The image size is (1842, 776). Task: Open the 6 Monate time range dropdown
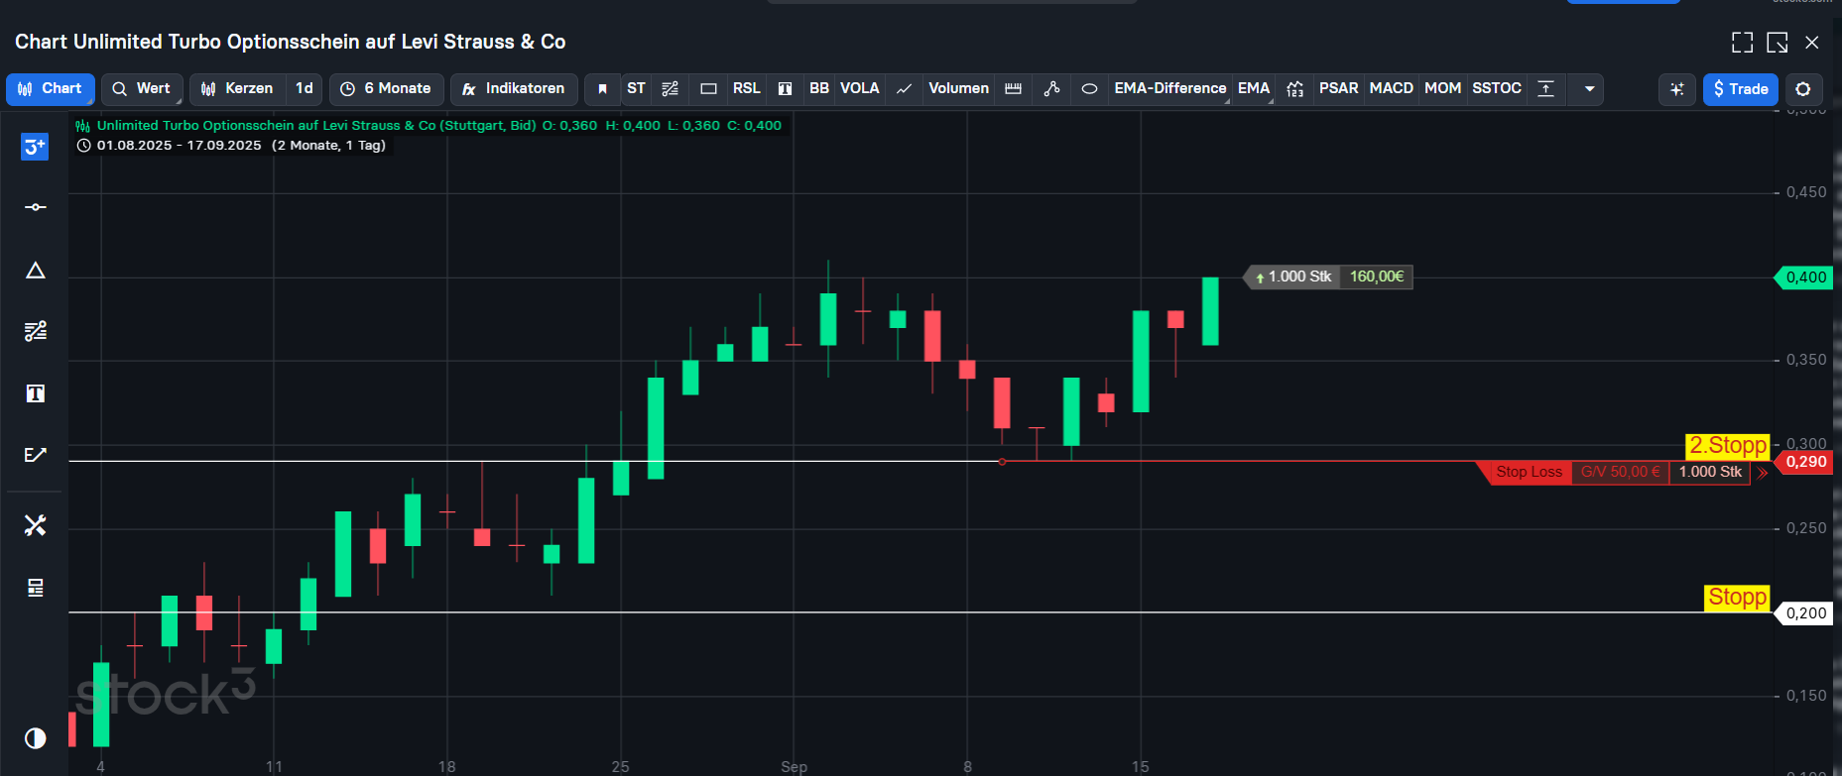tap(386, 88)
